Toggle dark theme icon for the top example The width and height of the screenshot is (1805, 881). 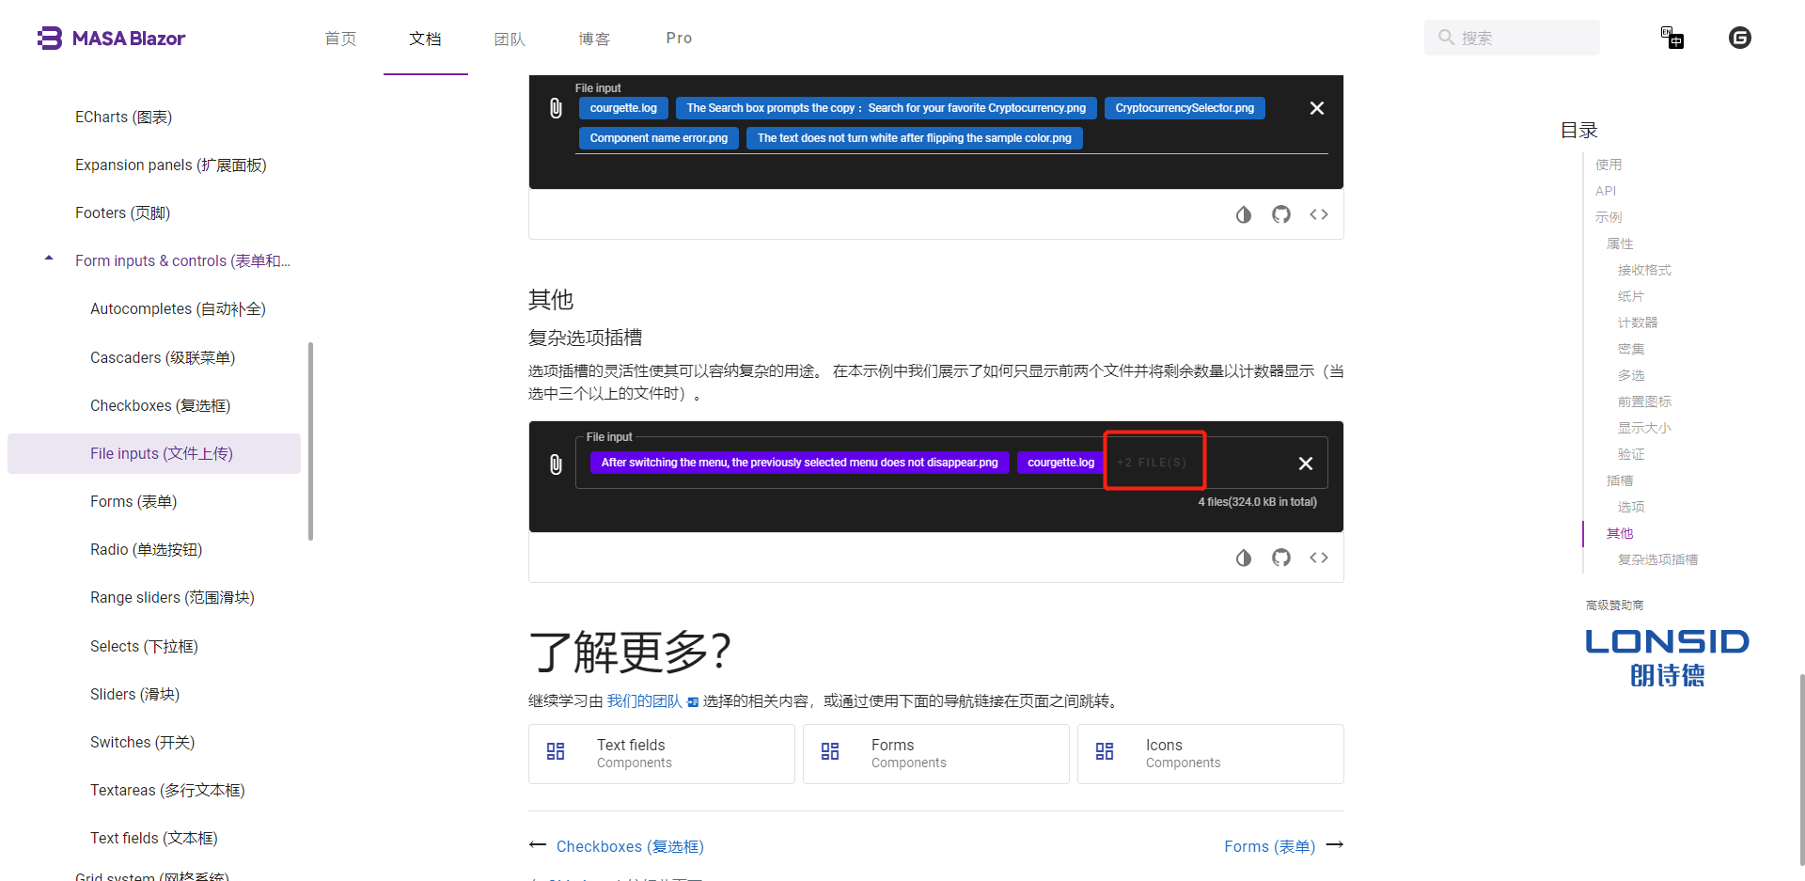tap(1244, 214)
